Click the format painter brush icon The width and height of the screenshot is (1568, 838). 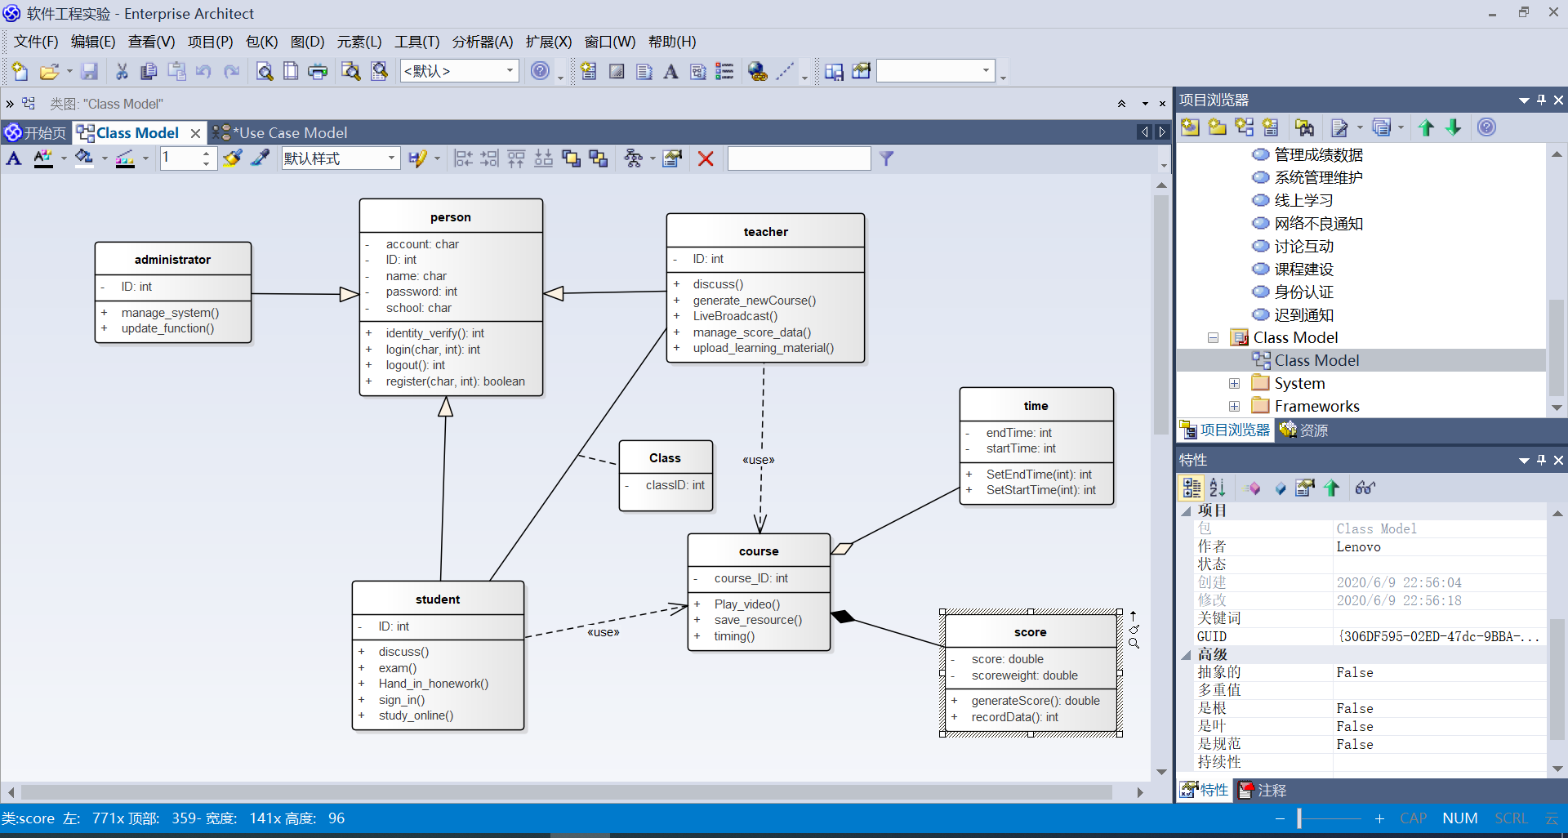[x=233, y=158]
